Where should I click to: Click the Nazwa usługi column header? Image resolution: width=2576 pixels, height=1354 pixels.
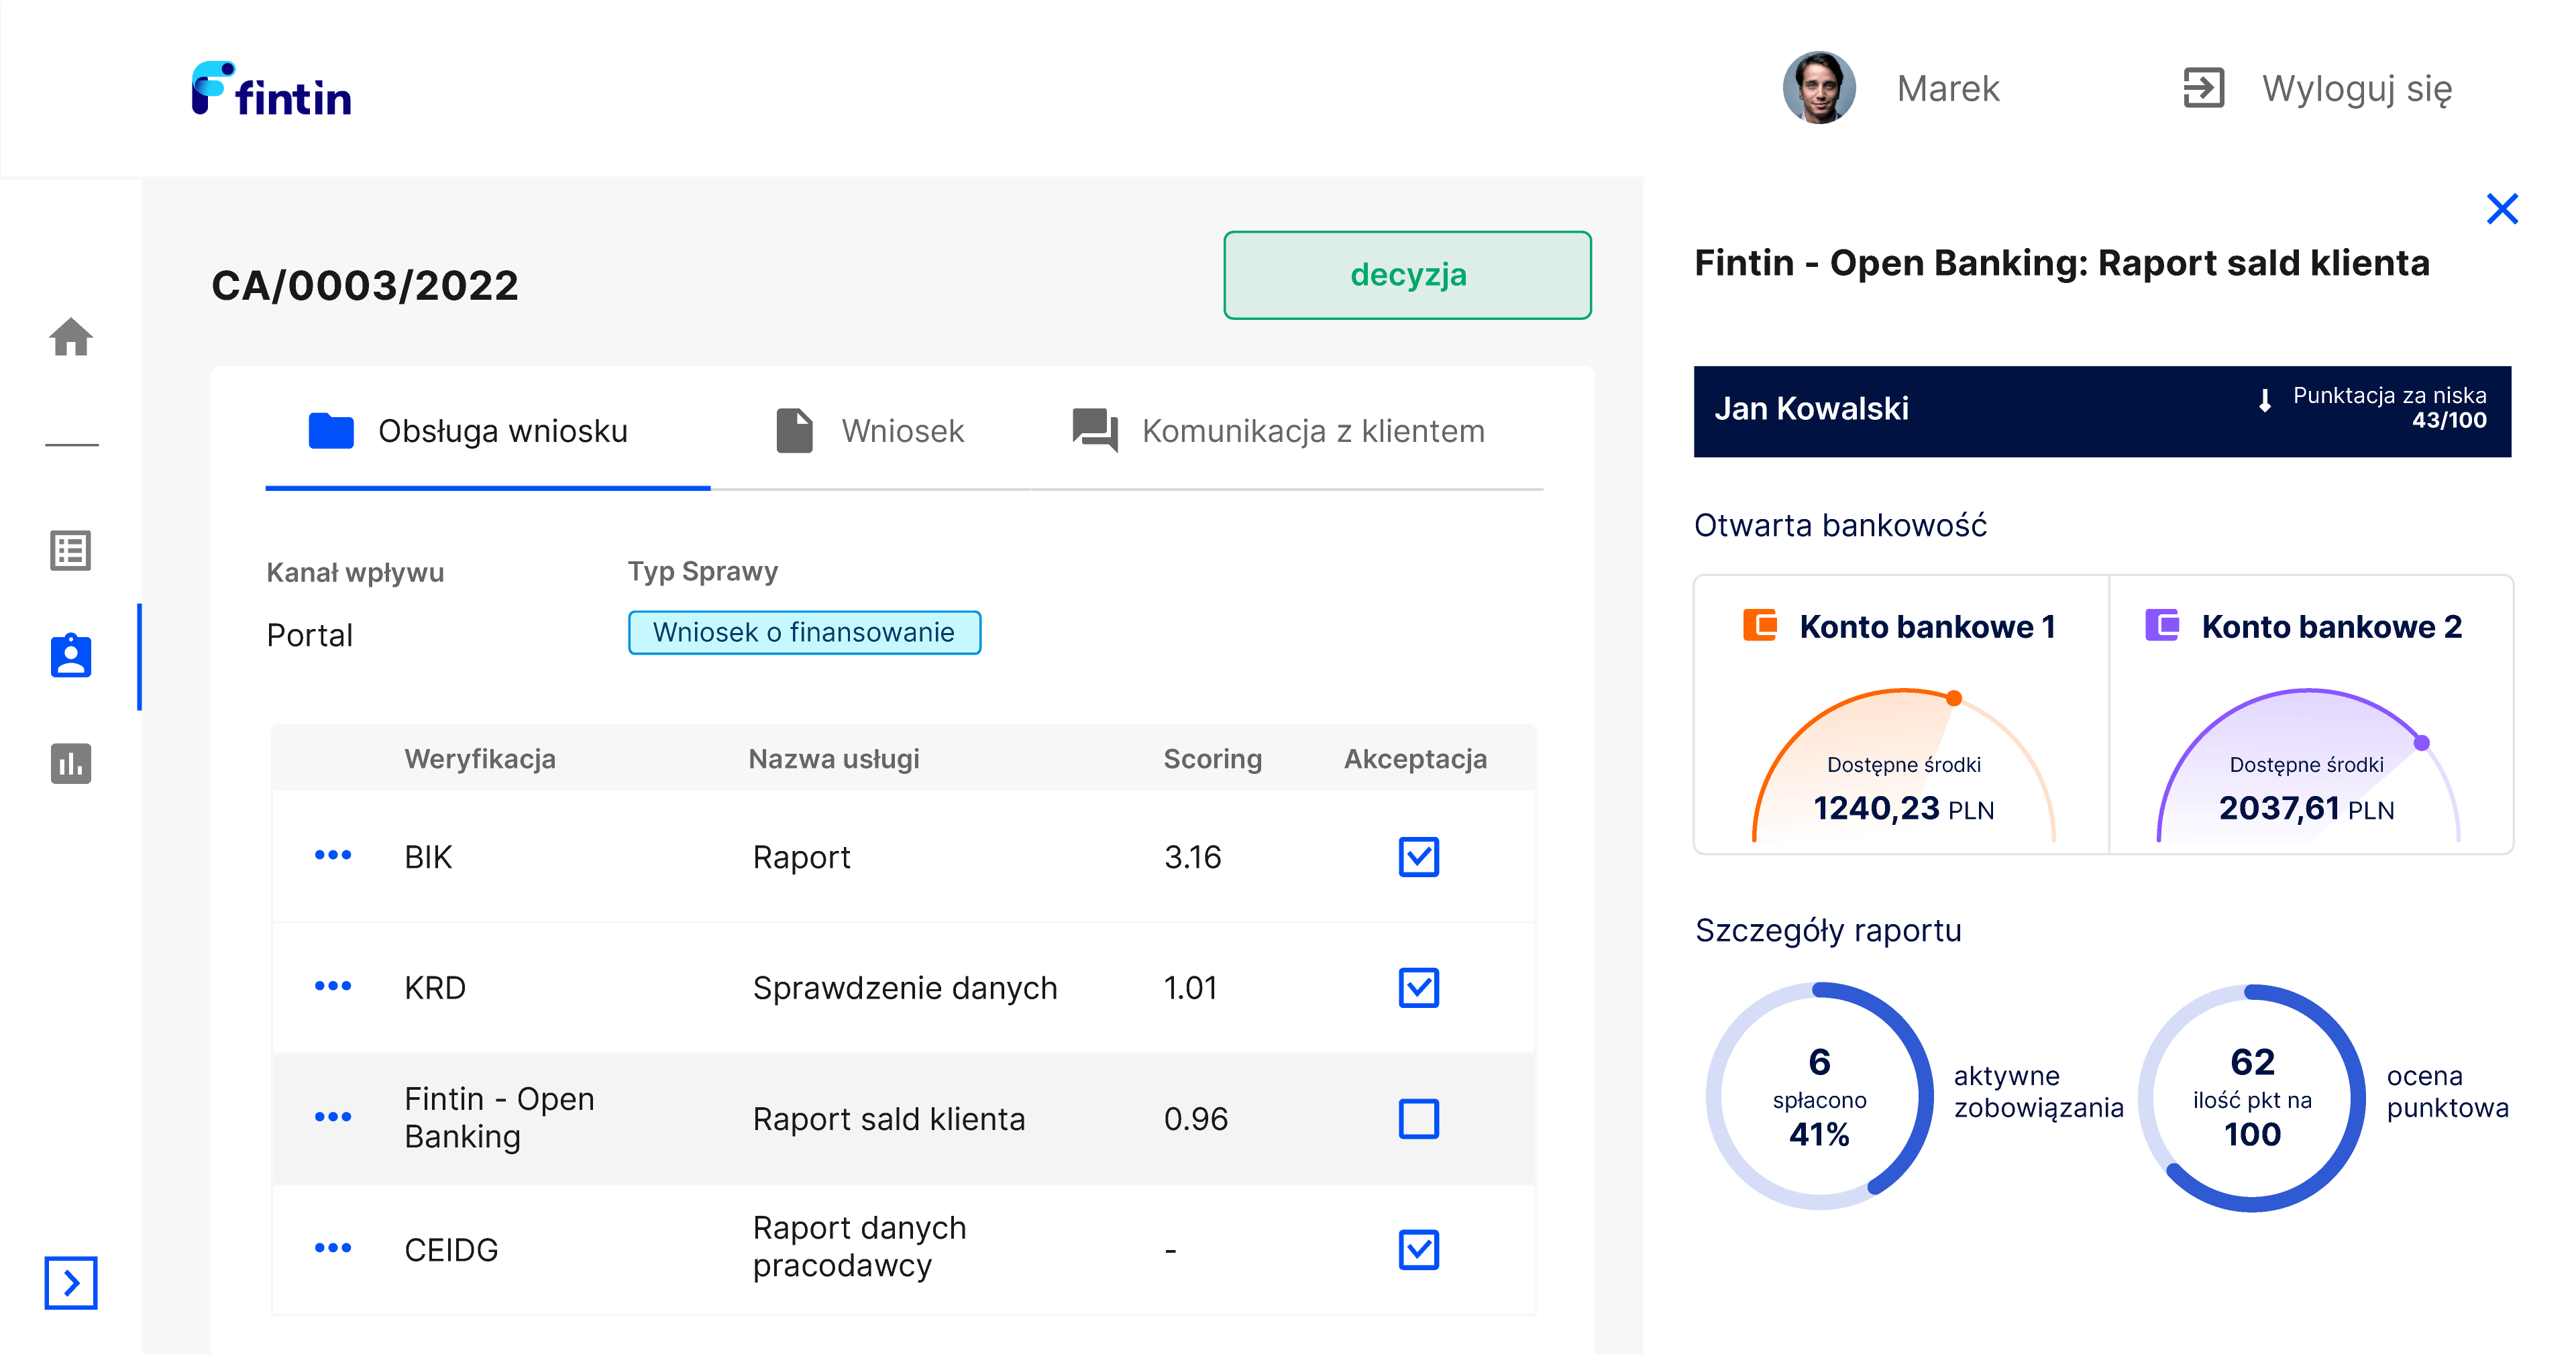point(834,759)
